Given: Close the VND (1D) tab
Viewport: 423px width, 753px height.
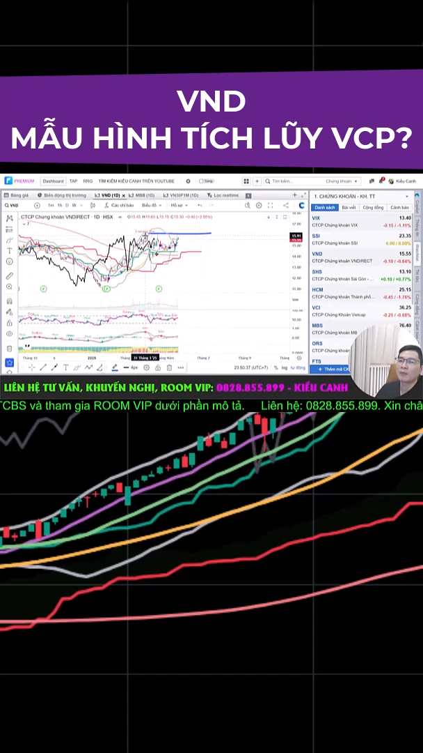Looking at the screenshot, I should pos(124,195).
